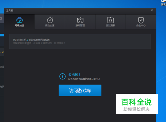Open the 腾讯 desktop shortcut icon
The width and height of the screenshot is (166, 122).
164,3
